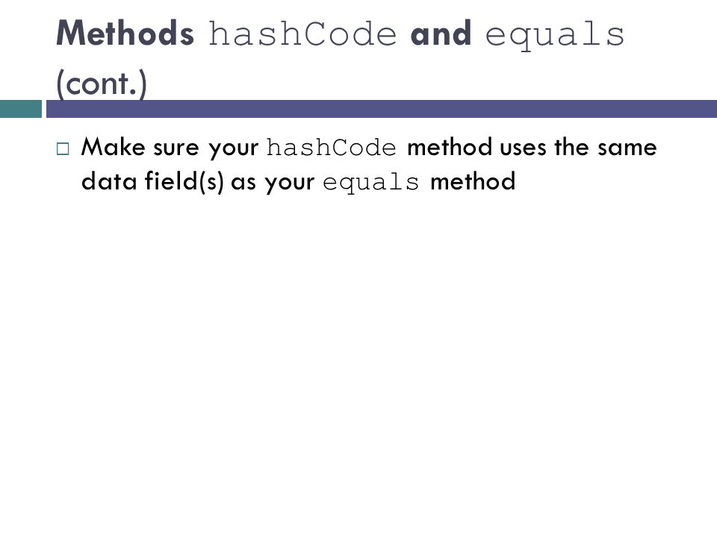The height and width of the screenshot is (537, 717).
Task: Click the hollow square bullet marker
Action: 63,149
